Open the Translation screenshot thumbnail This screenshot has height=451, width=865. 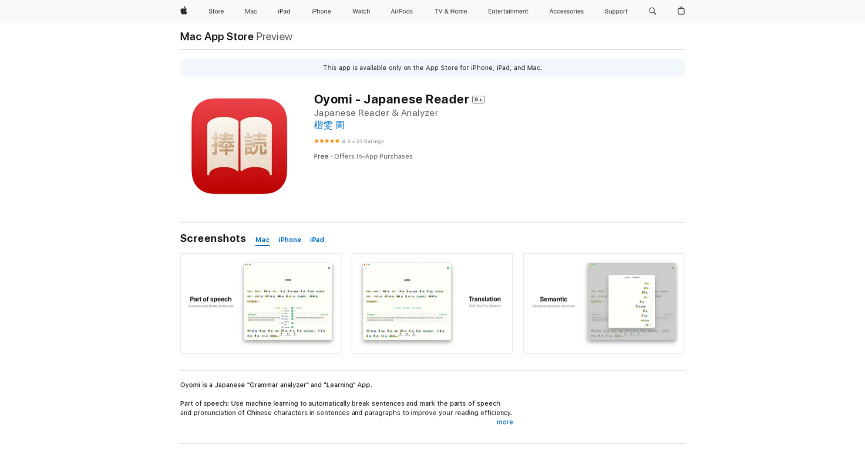pos(432,303)
